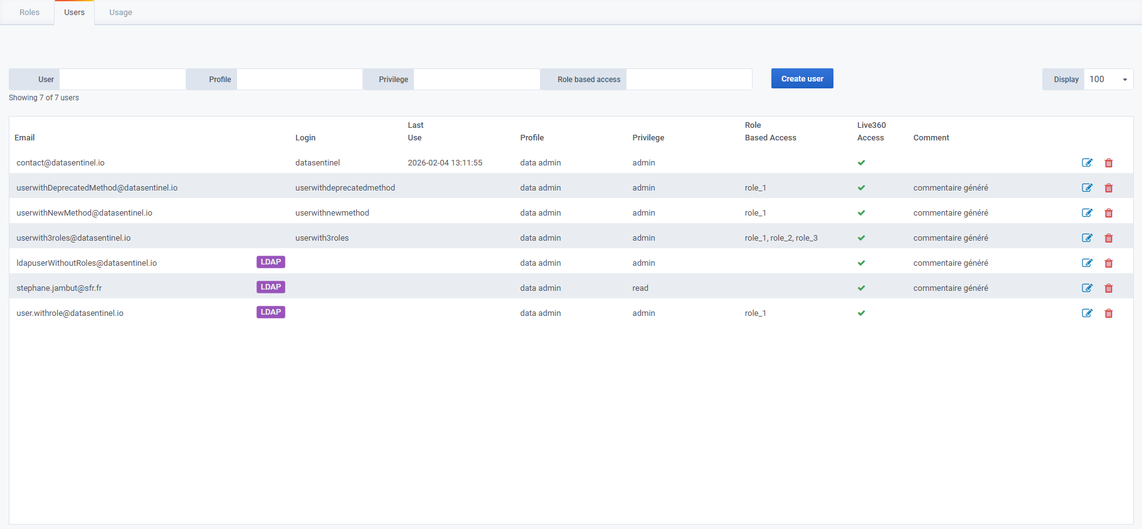Edit the userwithdeprecatedmethod user entry

coord(1087,188)
